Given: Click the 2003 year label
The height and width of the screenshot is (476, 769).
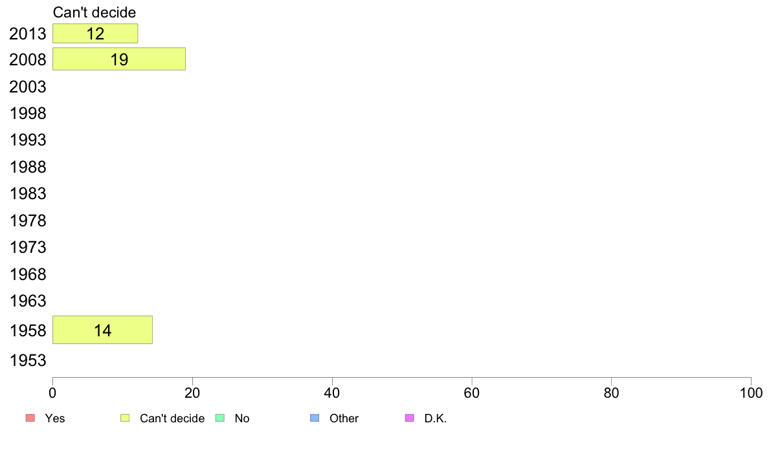Looking at the screenshot, I should (28, 87).
